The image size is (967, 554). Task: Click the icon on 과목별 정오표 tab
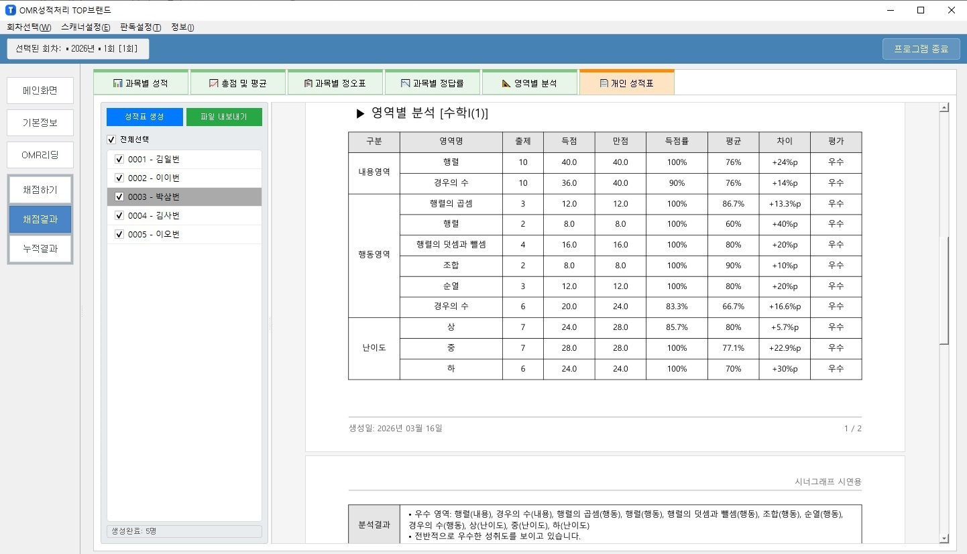[x=308, y=84]
